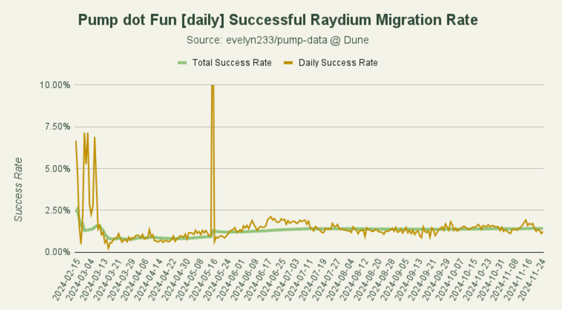Click the 2024-11-08 x-axis date label
This screenshot has width=562, height=310.
(x=504, y=279)
